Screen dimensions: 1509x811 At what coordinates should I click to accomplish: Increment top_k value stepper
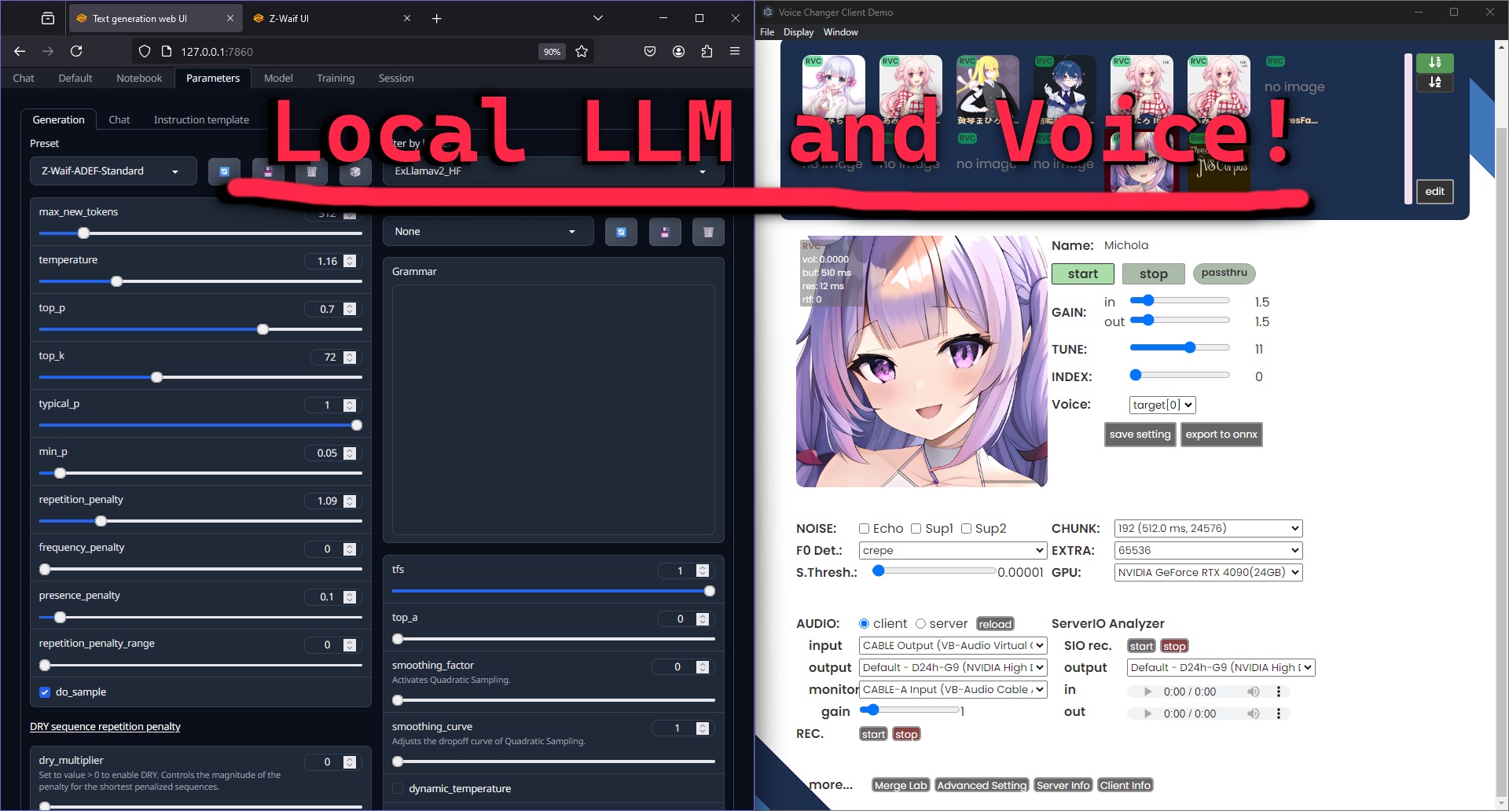point(350,354)
